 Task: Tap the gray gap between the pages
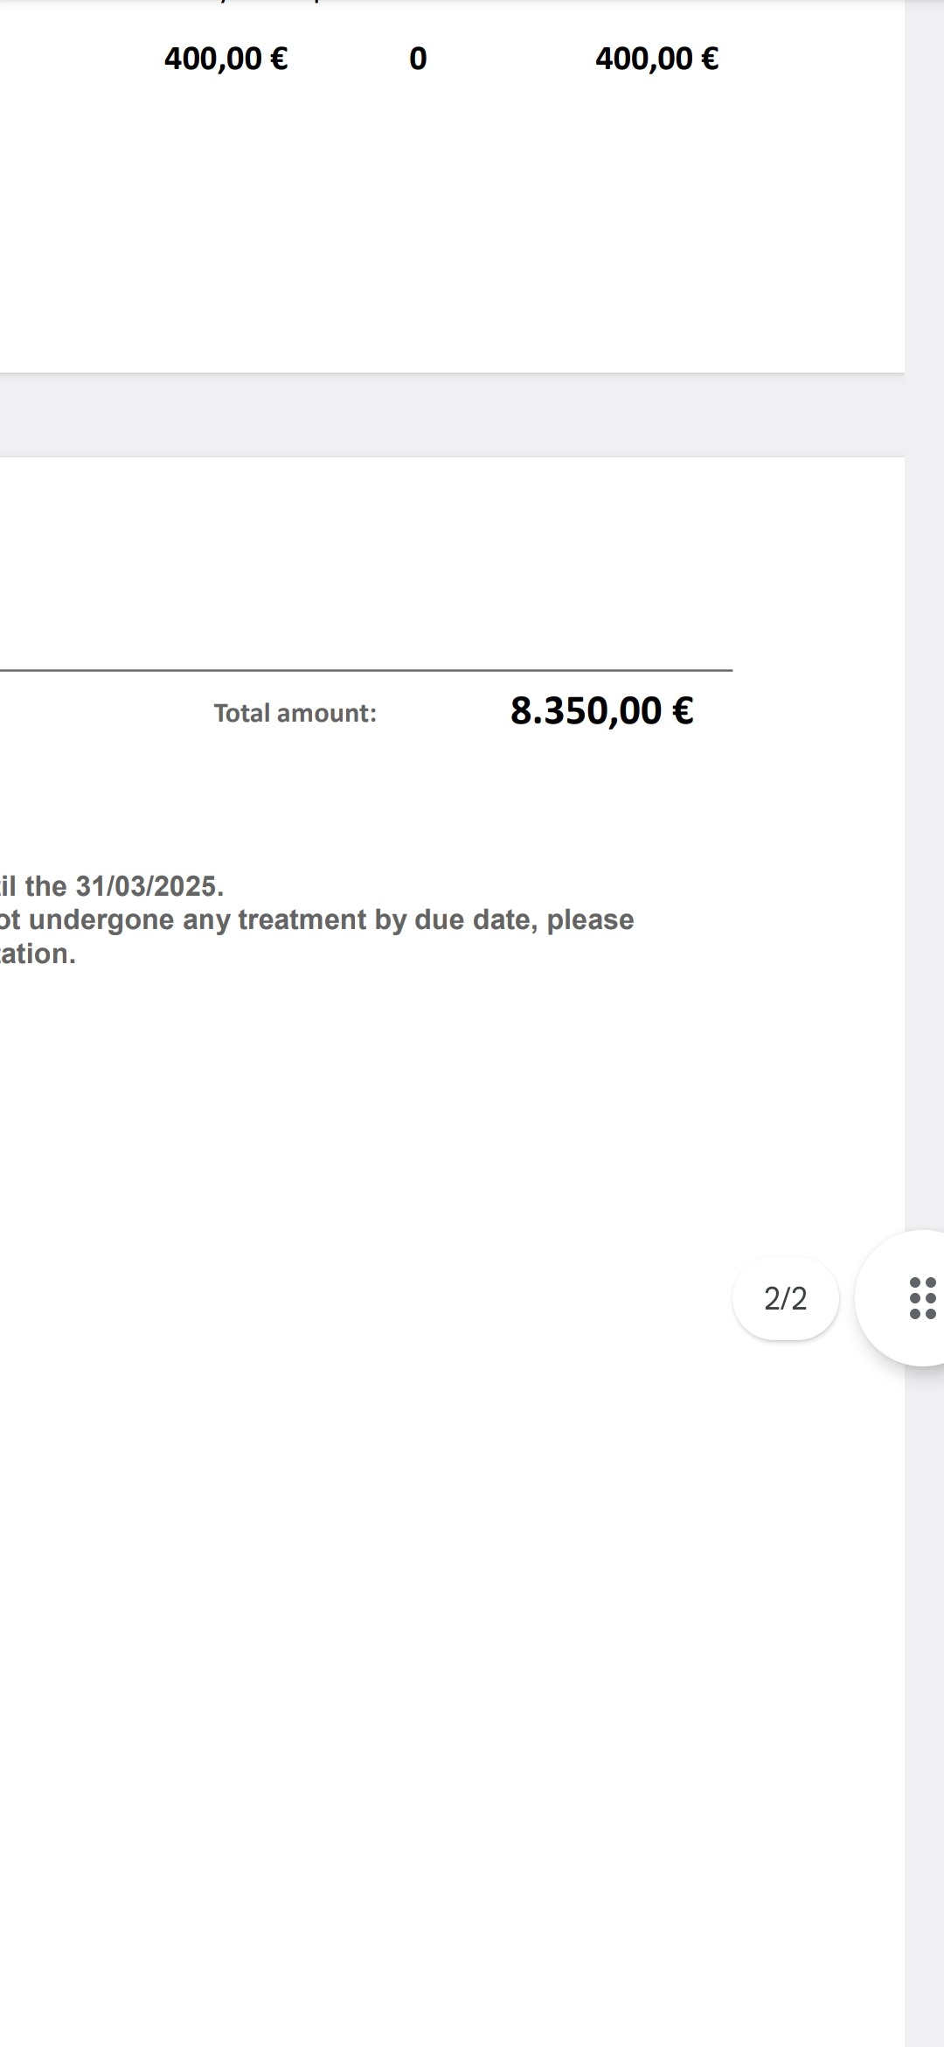coord(437,415)
